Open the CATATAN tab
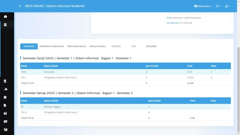240x135 pixels. 116,46
